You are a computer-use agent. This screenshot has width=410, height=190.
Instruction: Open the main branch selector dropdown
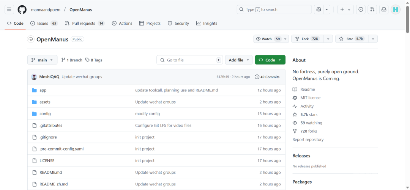tap(42, 60)
